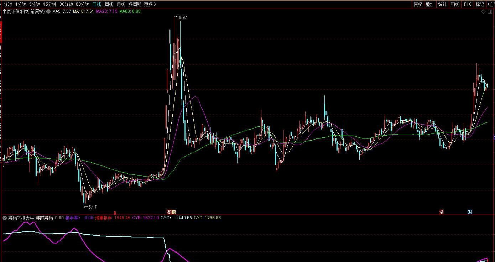Switch to the 分时 intraday tab

click(x=7, y=4)
